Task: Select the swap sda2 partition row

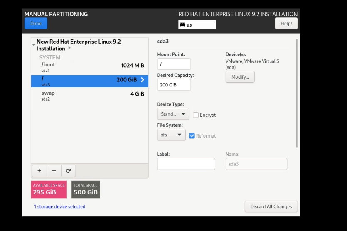Action: 90,96
